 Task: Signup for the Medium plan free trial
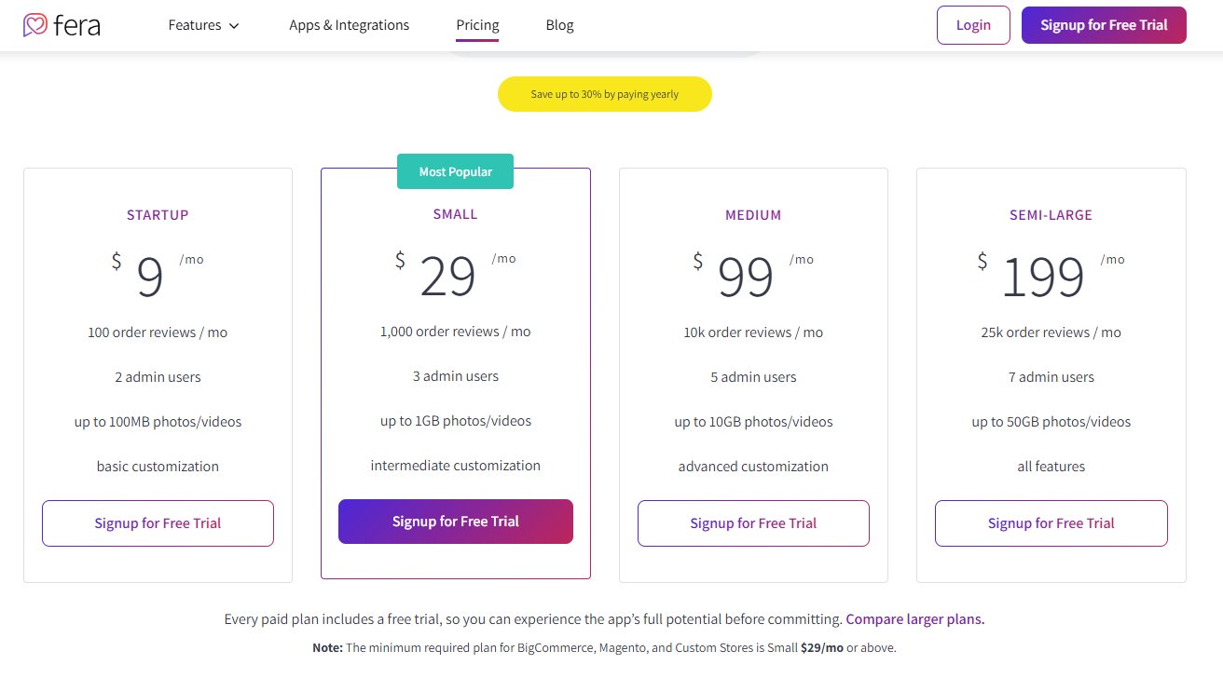coord(753,523)
